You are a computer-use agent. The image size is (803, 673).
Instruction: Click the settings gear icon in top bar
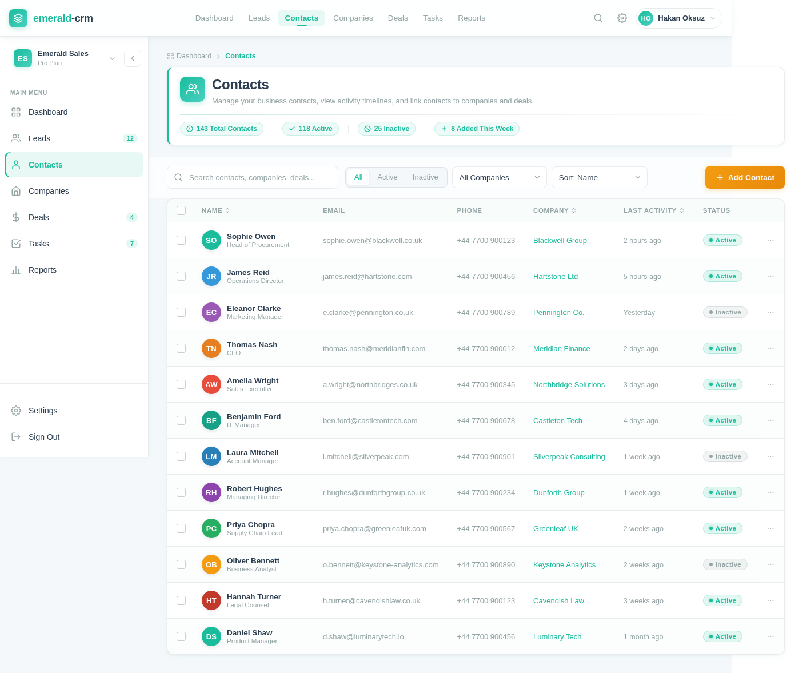coord(622,18)
